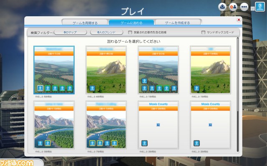This screenshot has width=267, height=166.
Task: Click white-bordered player icon in 5時間前 card
Action: coord(40,88)
